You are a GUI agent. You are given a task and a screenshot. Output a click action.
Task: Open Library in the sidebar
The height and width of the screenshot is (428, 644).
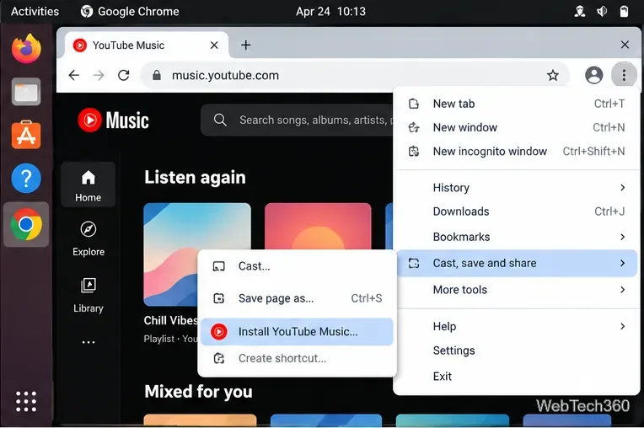[x=89, y=295]
